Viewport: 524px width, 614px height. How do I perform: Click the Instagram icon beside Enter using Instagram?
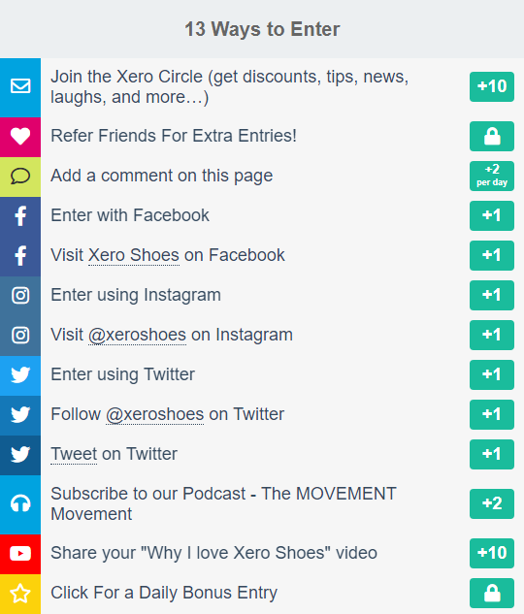coord(20,295)
